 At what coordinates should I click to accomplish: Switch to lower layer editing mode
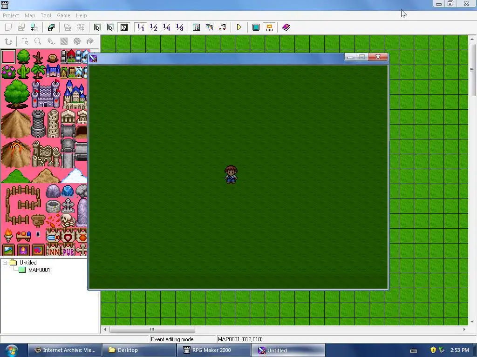98,27
